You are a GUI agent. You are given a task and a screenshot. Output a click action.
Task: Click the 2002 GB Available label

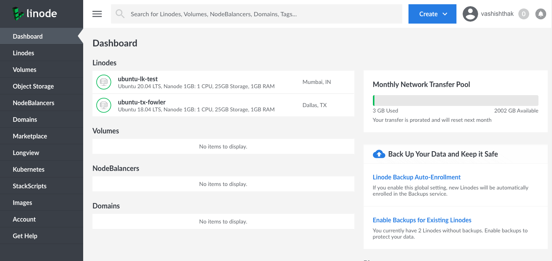click(x=516, y=111)
